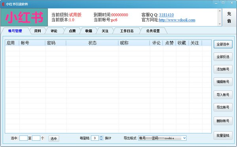
Task: Click the 添加帐号 button
Action: click(223, 69)
